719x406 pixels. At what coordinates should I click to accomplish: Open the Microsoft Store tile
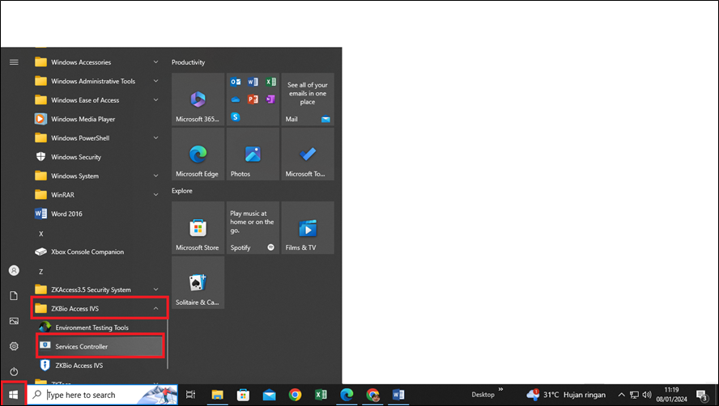[x=198, y=227]
